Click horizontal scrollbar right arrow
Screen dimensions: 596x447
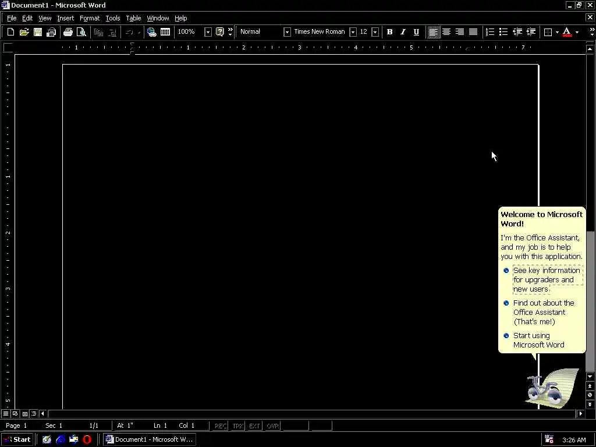(580, 414)
